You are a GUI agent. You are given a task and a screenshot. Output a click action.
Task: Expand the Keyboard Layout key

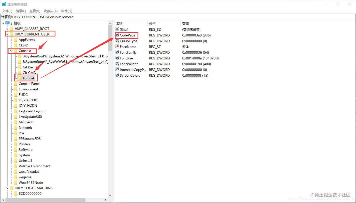point(11,111)
